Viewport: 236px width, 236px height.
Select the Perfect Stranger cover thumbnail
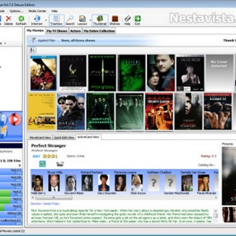pos(188,112)
